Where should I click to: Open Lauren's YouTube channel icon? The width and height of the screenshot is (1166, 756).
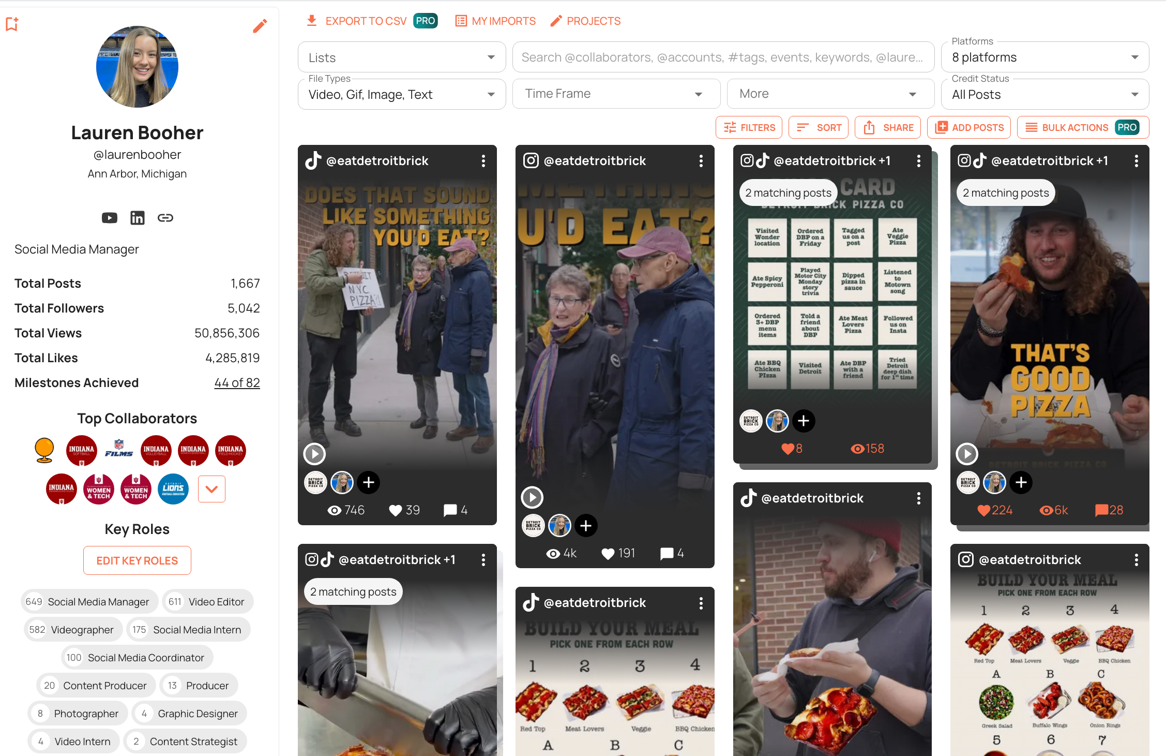pos(110,218)
